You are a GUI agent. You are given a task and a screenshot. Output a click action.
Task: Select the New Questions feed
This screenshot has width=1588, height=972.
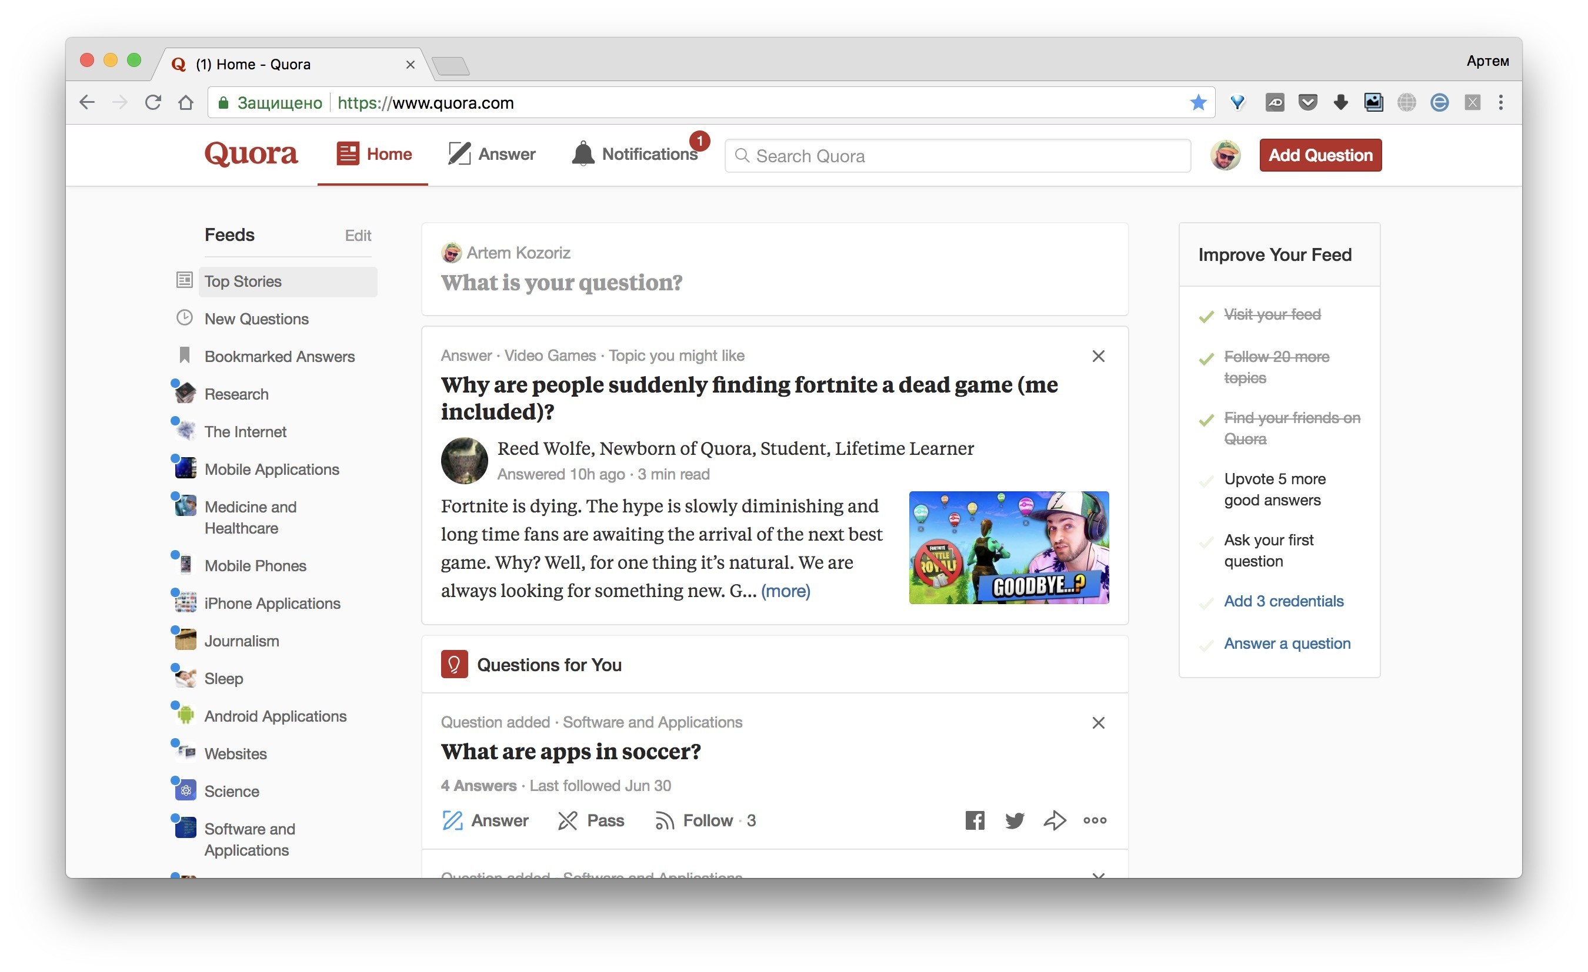[256, 319]
